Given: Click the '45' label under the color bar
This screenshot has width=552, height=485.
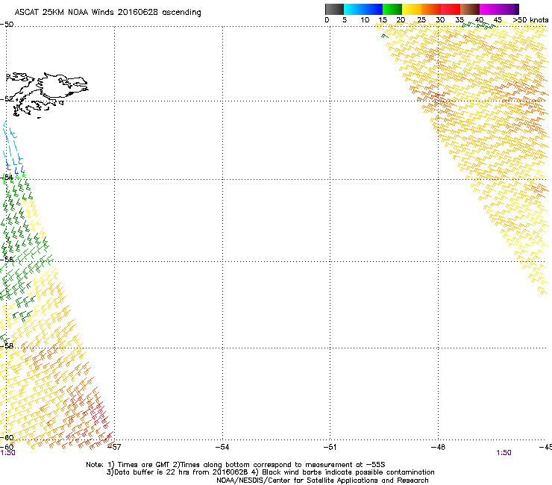Looking at the screenshot, I should (x=498, y=20).
